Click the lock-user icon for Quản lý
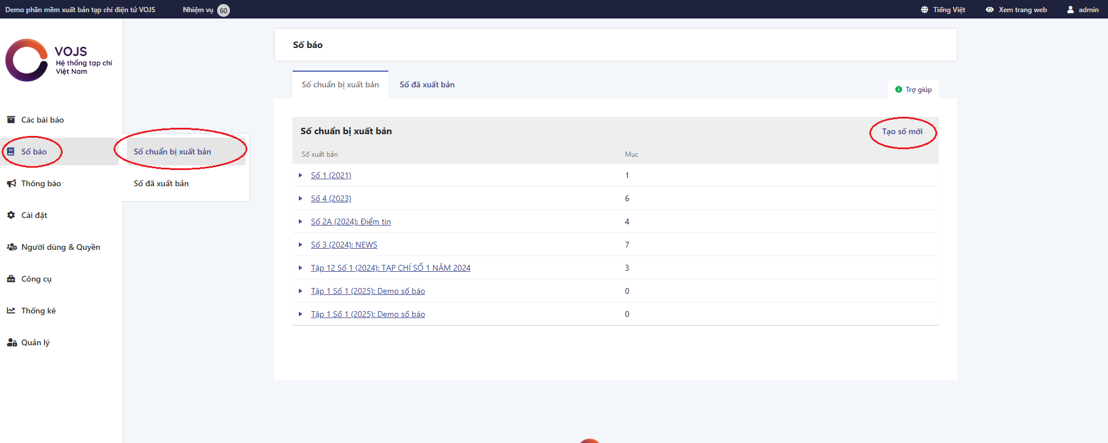The image size is (1108, 443). [x=12, y=342]
